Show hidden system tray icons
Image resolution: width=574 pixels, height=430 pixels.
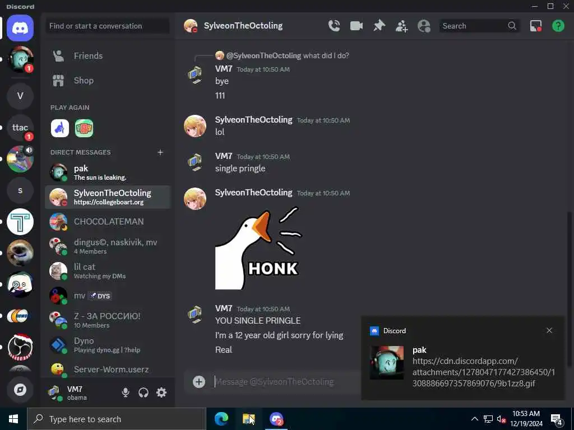point(474,419)
